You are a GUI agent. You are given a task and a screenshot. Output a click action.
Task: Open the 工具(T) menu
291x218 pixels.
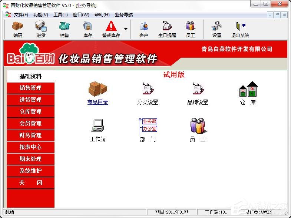60,15
